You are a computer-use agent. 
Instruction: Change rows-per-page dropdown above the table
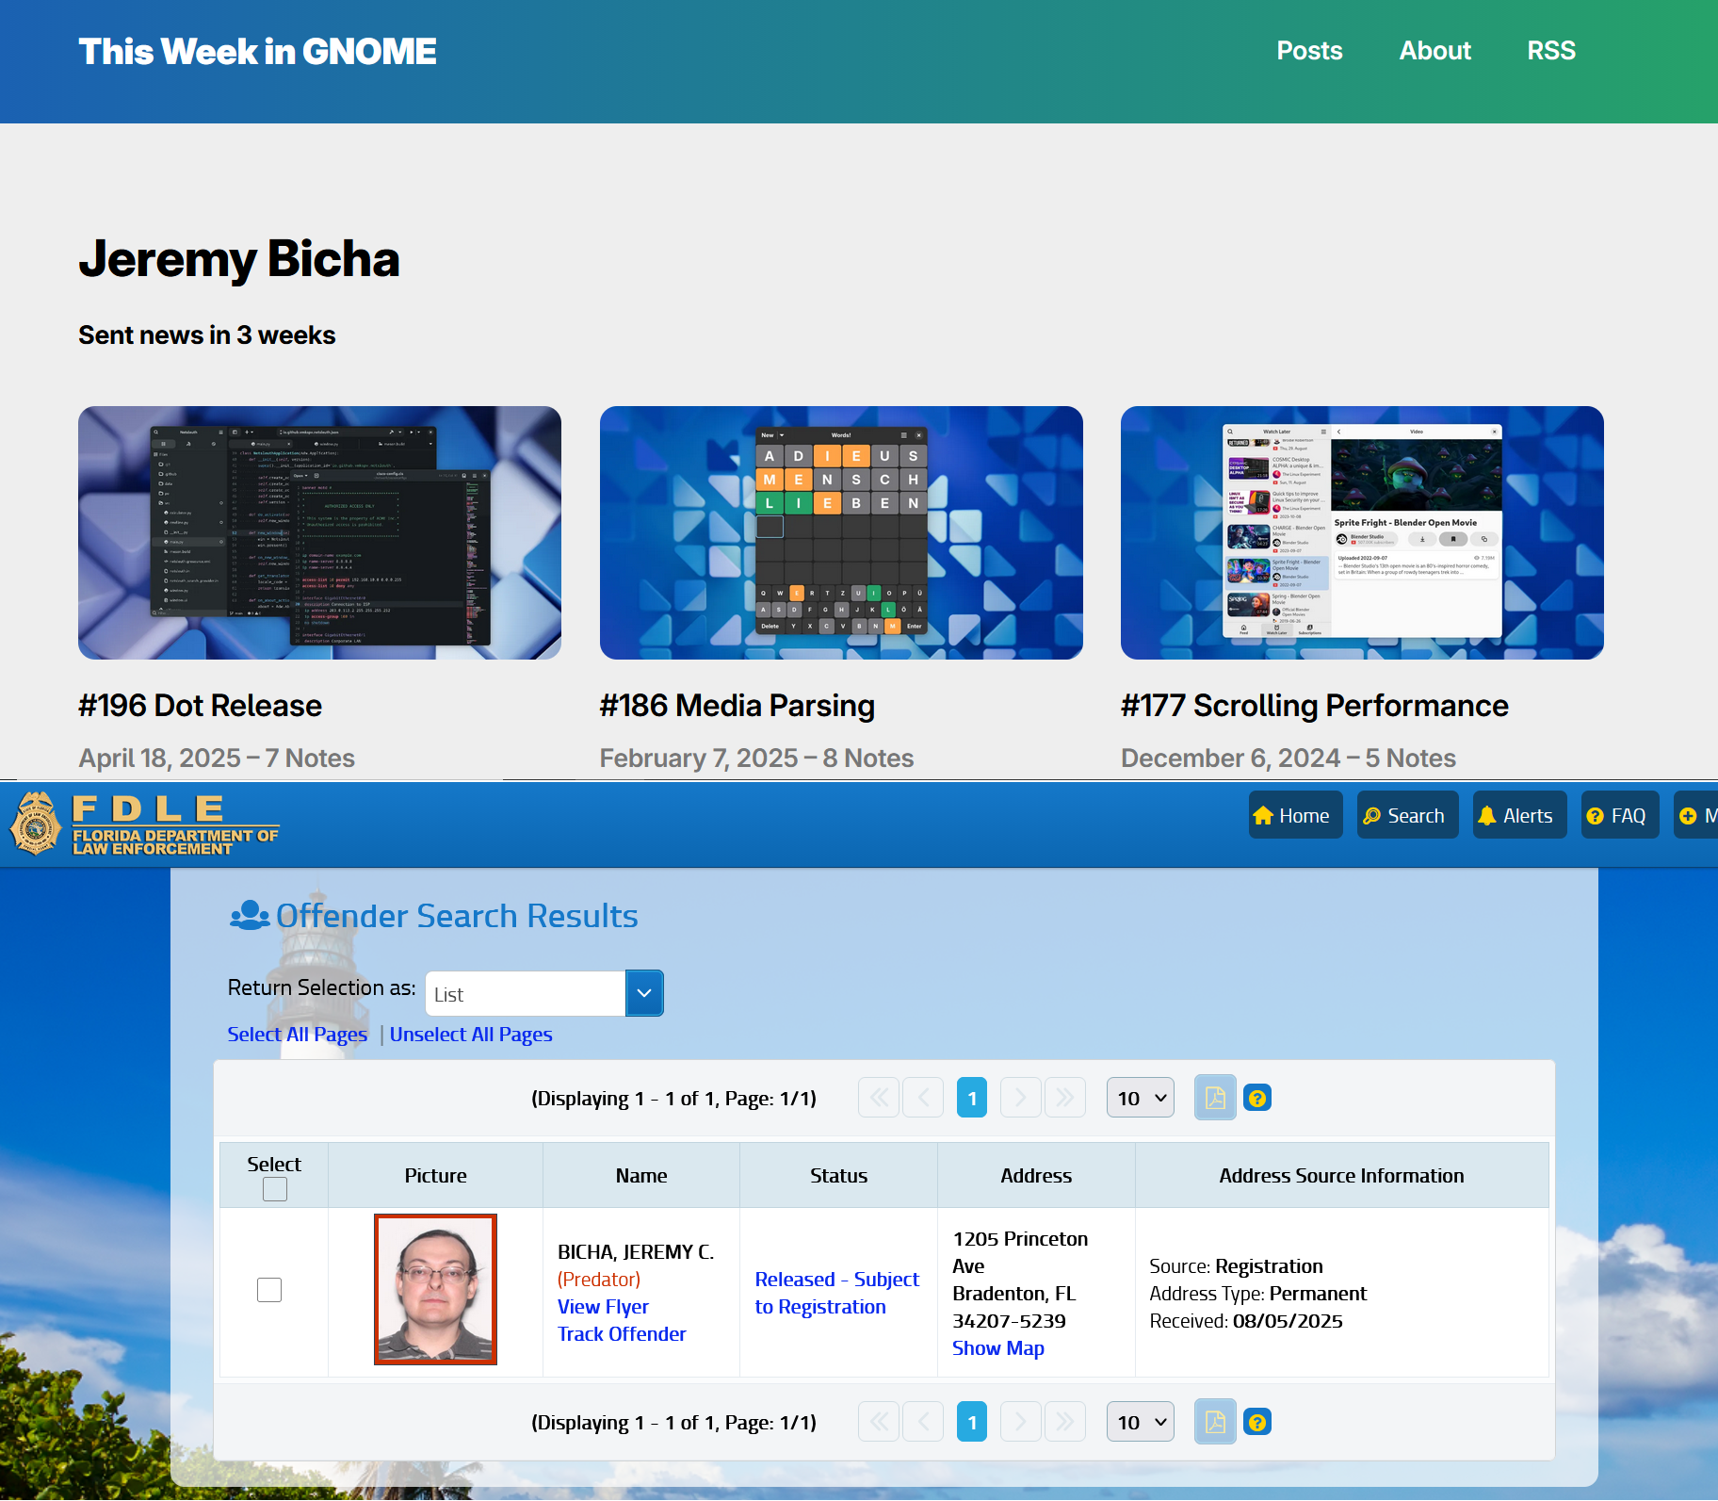coord(1141,1098)
